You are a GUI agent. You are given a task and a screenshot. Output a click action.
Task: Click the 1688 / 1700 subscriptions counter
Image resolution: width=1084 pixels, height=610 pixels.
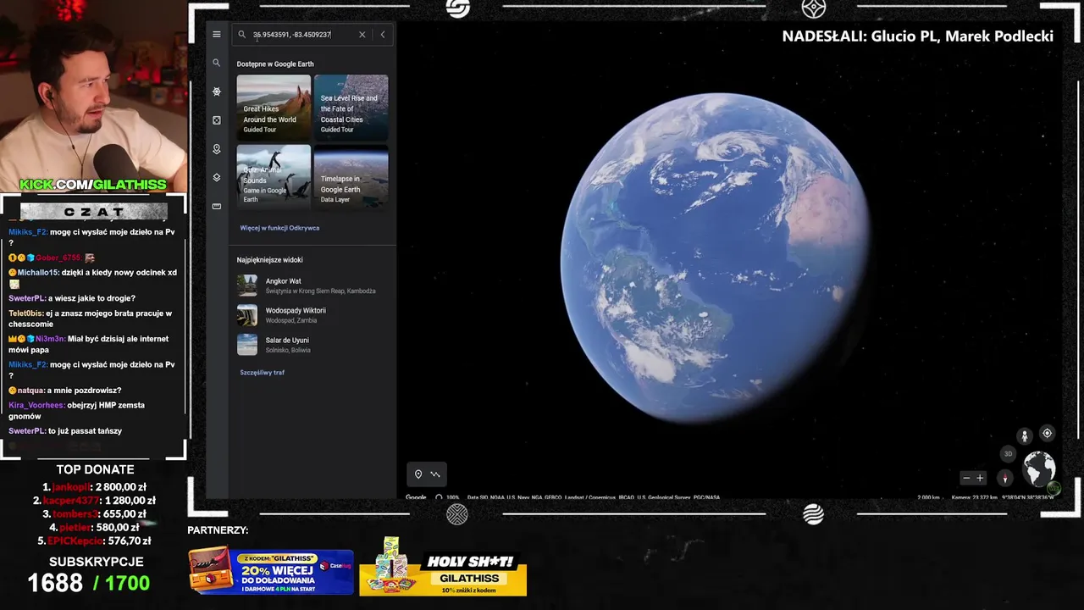click(89, 583)
